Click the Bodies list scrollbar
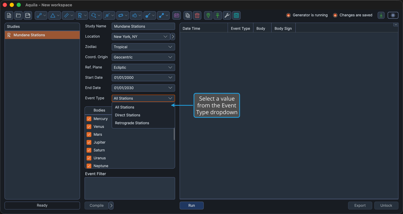 click(174, 134)
